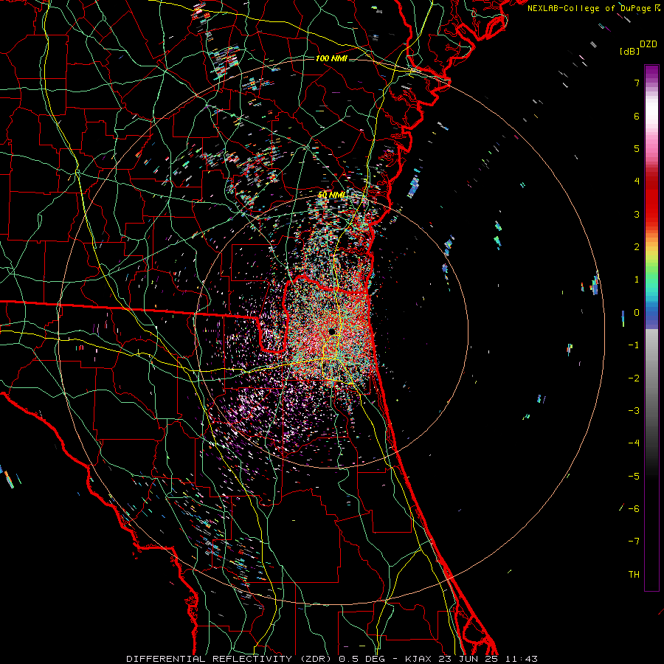Click the [dB] unit label
The image size is (664, 664).
pos(629,51)
